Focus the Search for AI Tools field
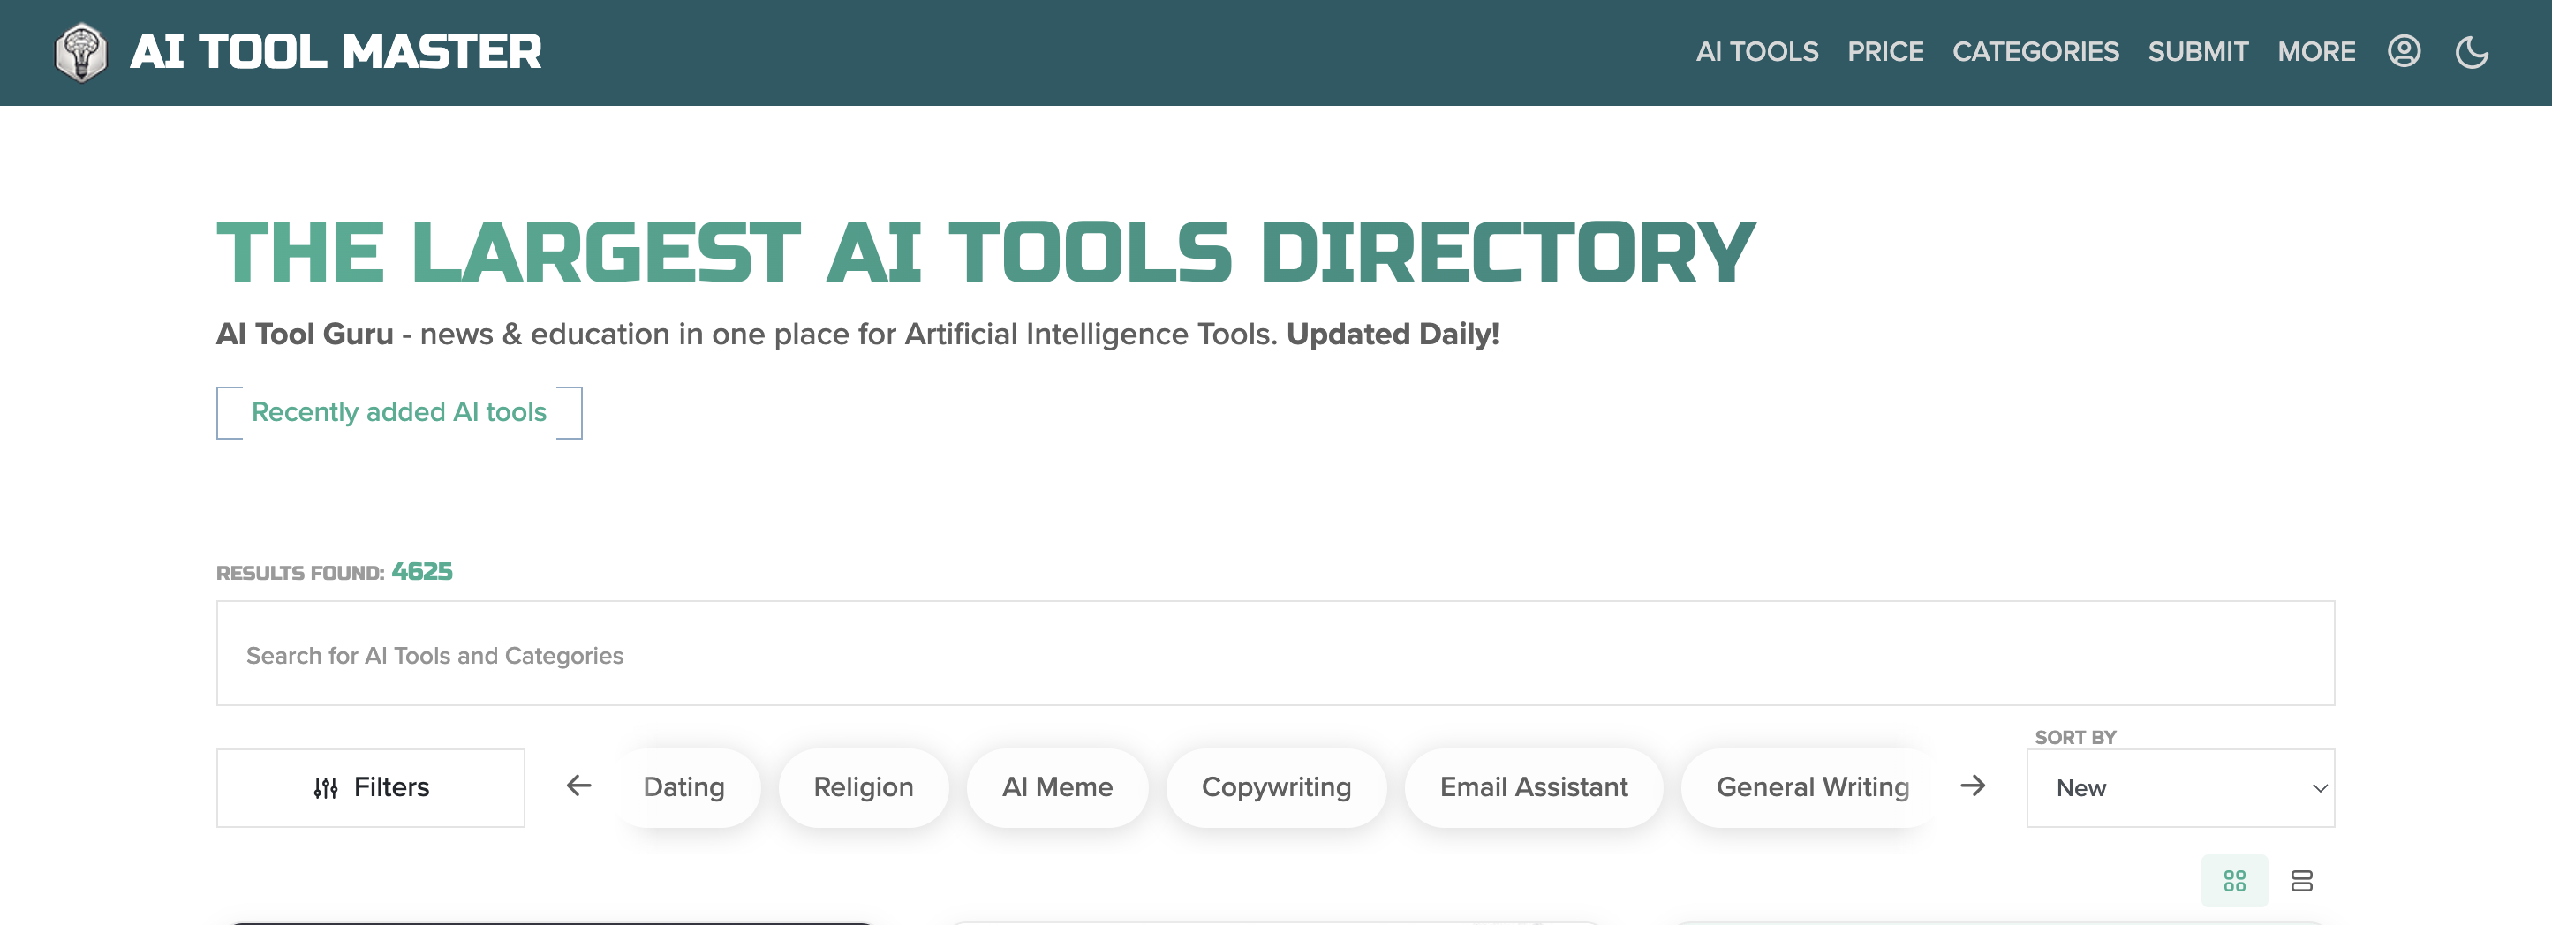 tap(1275, 654)
